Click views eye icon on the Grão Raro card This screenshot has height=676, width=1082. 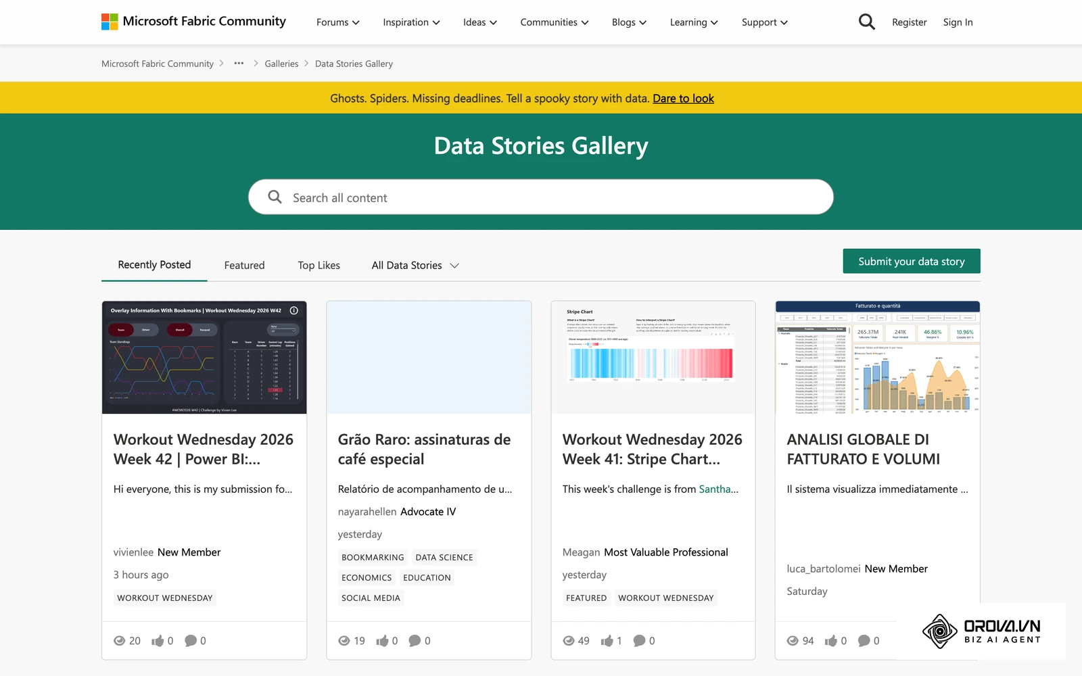point(344,641)
